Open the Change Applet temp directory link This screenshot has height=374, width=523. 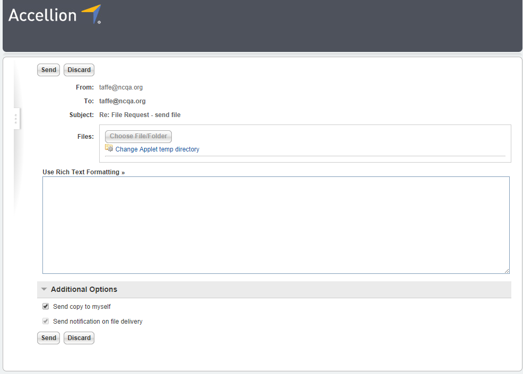pos(157,149)
